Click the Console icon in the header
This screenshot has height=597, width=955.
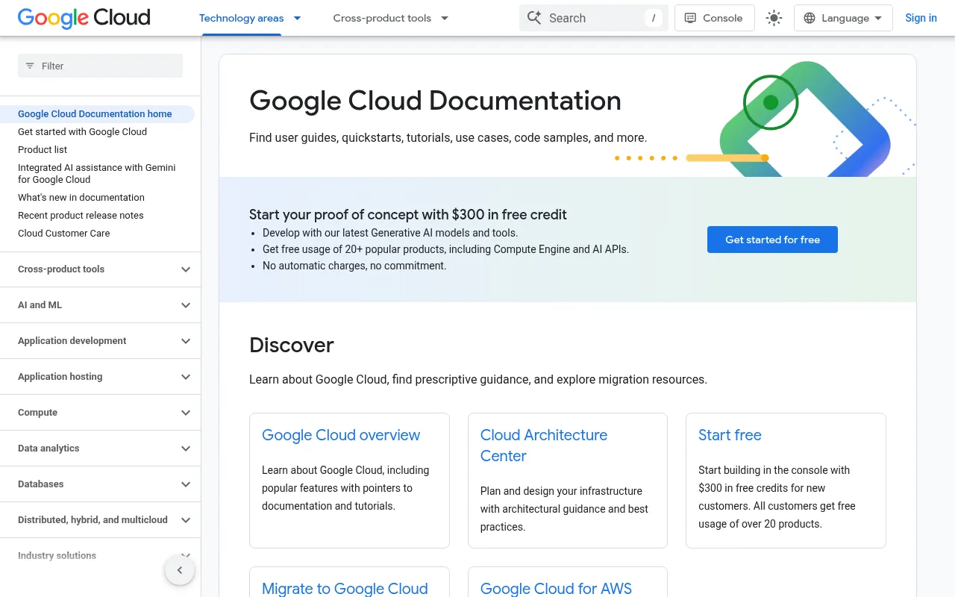tap(691, 18)
